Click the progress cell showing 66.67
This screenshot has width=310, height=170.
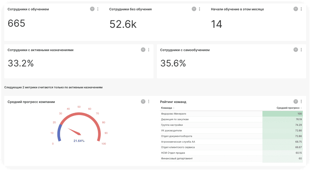282,147
